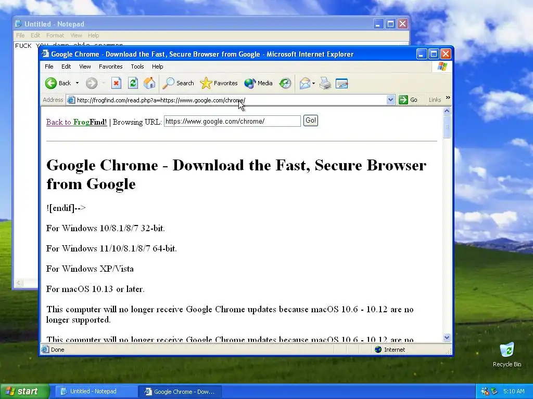Click the vertical scrollbar thumb
Viewport: 533px width, 399px height.
click(x=447, y=127)
